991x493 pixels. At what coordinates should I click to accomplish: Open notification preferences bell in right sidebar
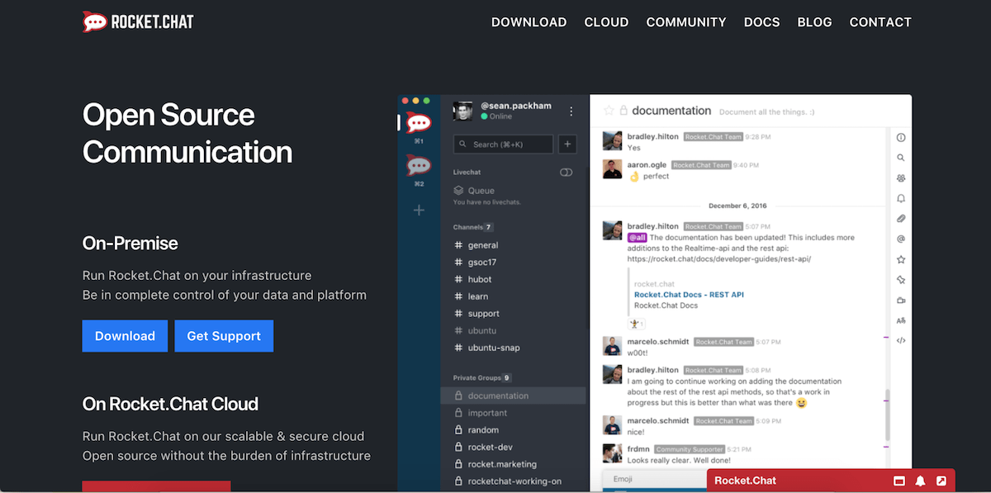coord(901,198)
